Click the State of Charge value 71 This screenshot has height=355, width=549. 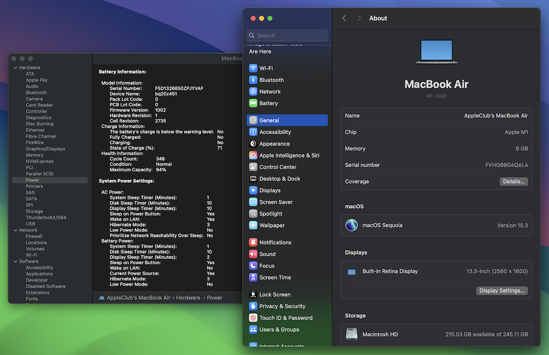[x=220, y=148]
